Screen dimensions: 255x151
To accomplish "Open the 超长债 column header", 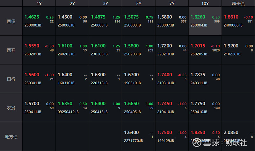I will (x=238, y=3).
